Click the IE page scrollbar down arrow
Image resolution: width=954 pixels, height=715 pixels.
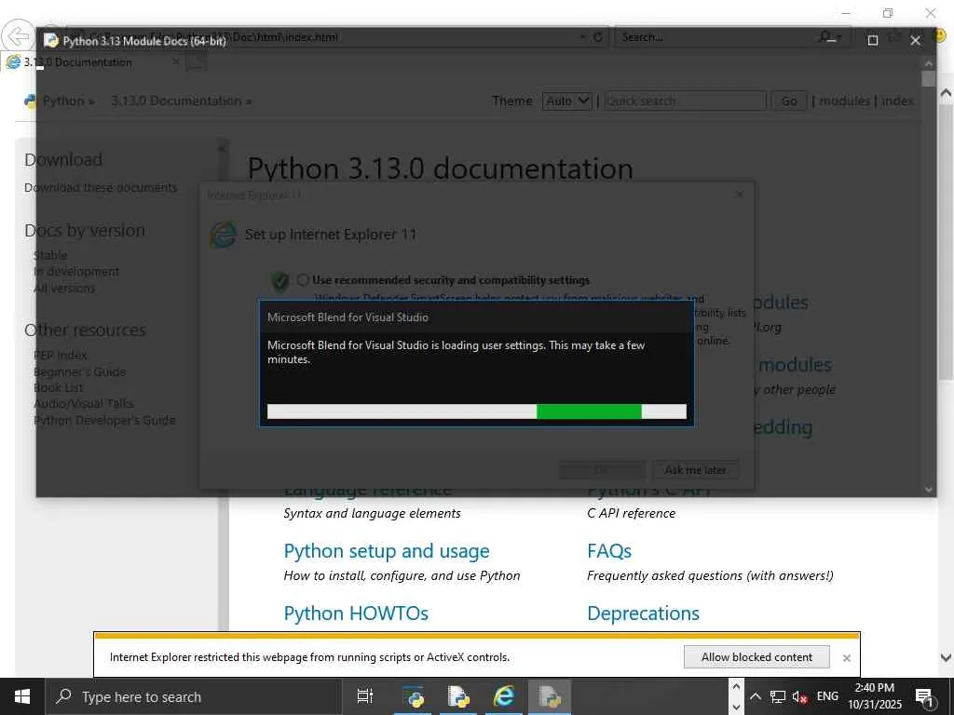click(946, 657)
